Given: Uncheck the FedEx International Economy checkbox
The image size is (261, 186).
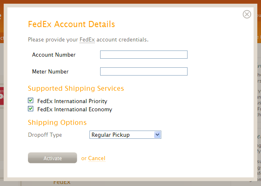Looking at the screenshot, I should (x=30, y=109).
